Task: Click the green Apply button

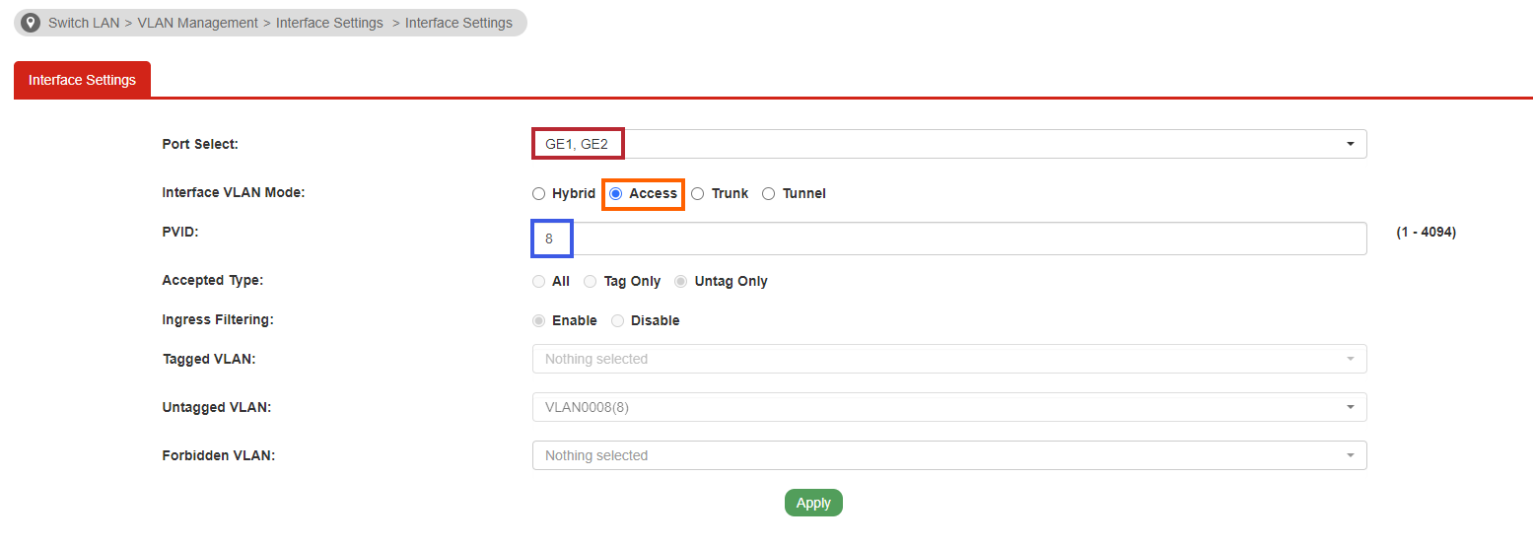Action: [x=813, y=503]
